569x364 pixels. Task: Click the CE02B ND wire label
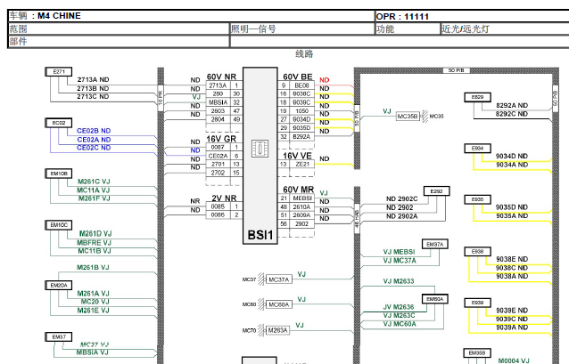coord(94,131)
